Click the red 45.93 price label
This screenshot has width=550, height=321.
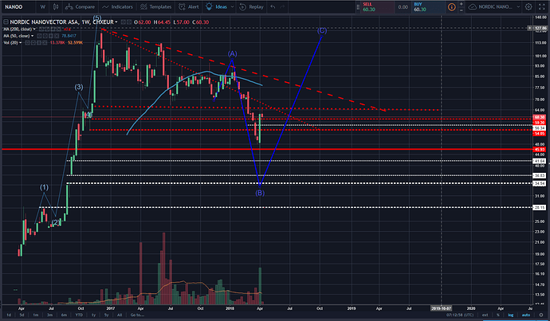click(x=539, y=150)
